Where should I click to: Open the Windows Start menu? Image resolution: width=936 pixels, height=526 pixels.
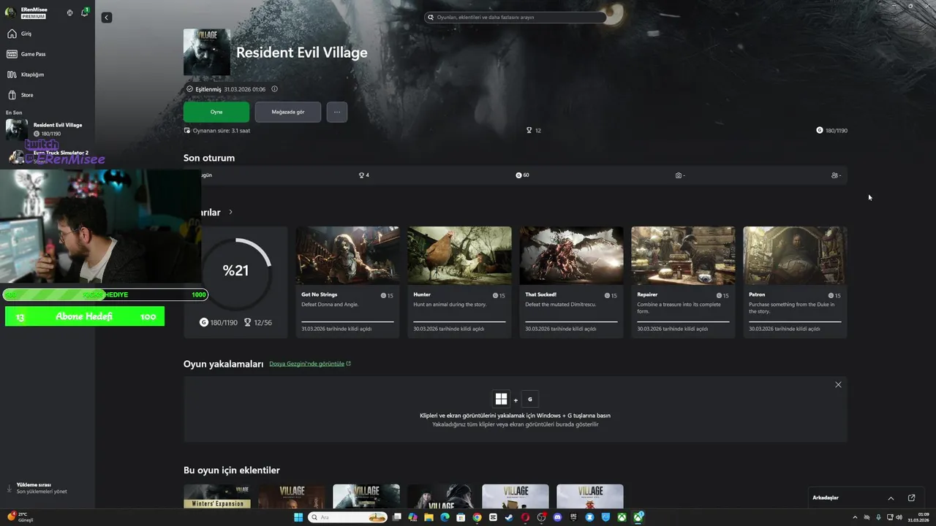(x=298, y=517)
